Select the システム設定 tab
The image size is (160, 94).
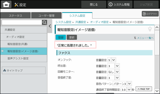click(x=77, y=16)
